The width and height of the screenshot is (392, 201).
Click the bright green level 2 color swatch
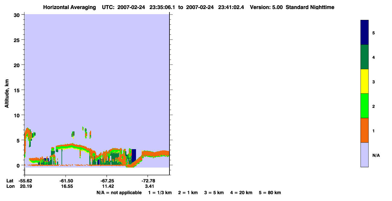pos(364,106)
